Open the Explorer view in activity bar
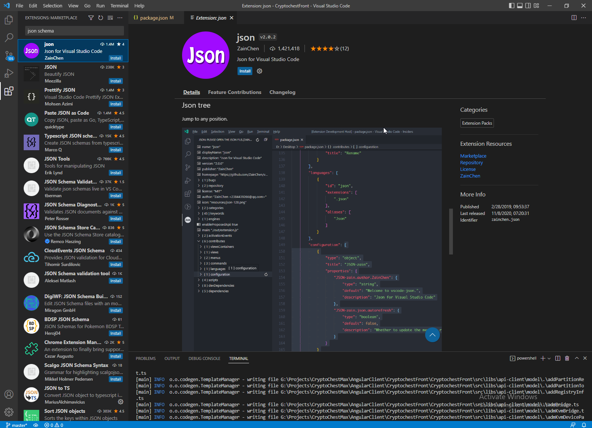 point(9,20)
